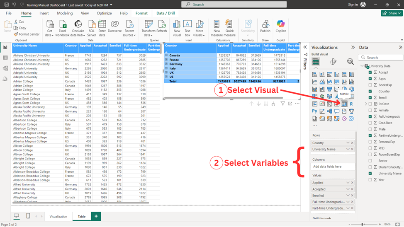Open the Format ribbon tab
This screenshot has width=404, height=227.
[141, 13]
